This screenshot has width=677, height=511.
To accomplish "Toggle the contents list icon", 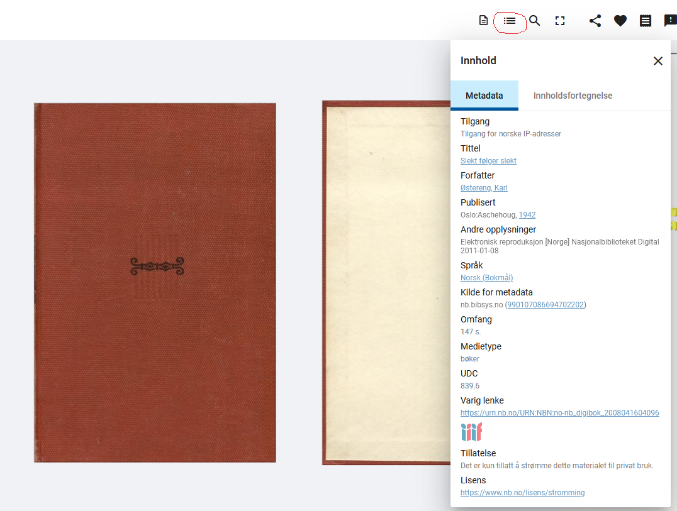I will (x=510, y=21).
